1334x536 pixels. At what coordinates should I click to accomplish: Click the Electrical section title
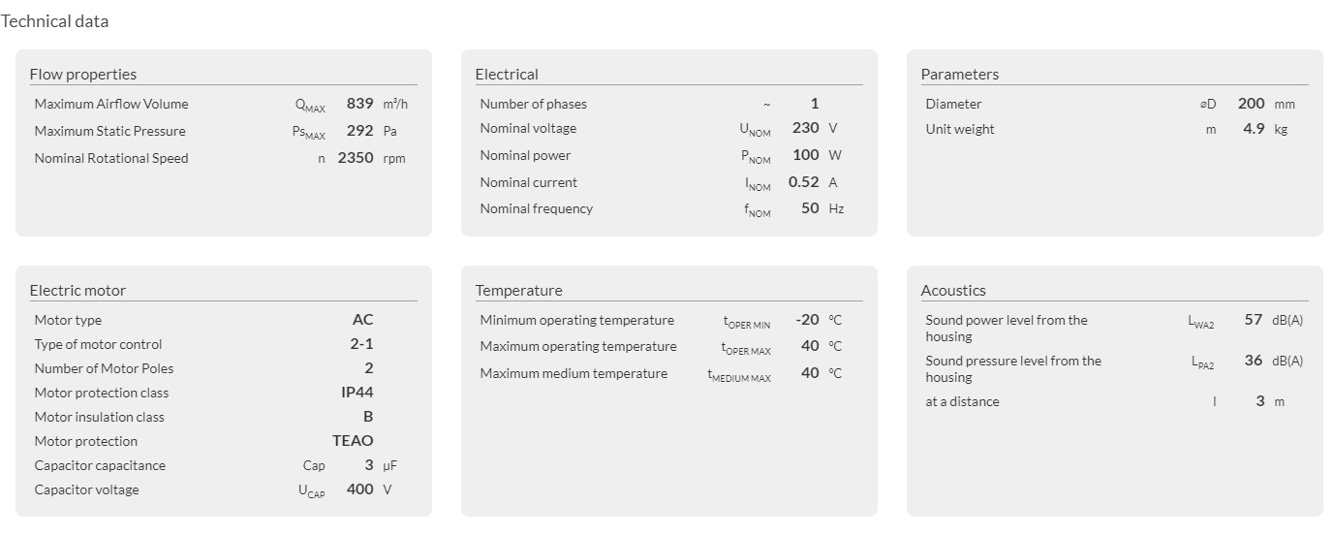pyautogui.click(x=507, y=75)
